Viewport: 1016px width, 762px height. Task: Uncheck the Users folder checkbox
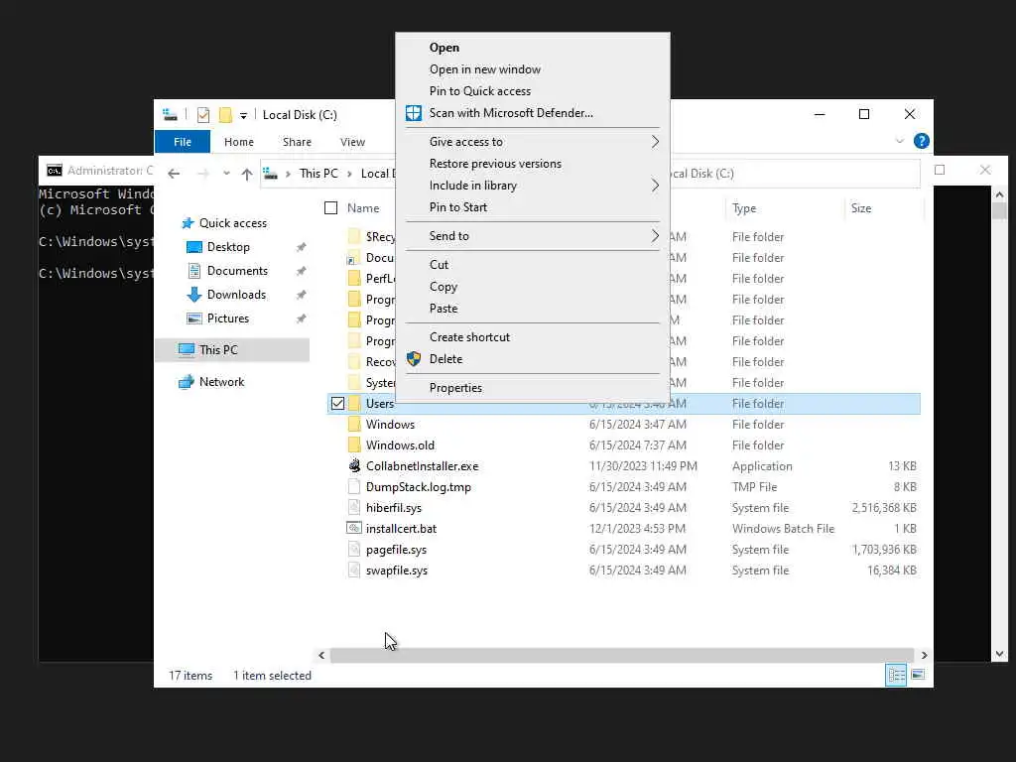pyautogui.click(x=337, y=404)
